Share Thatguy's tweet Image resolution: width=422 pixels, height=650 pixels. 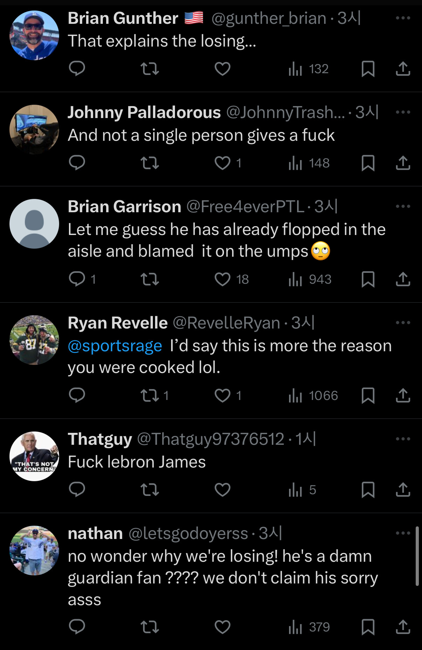tap(403, 490)
